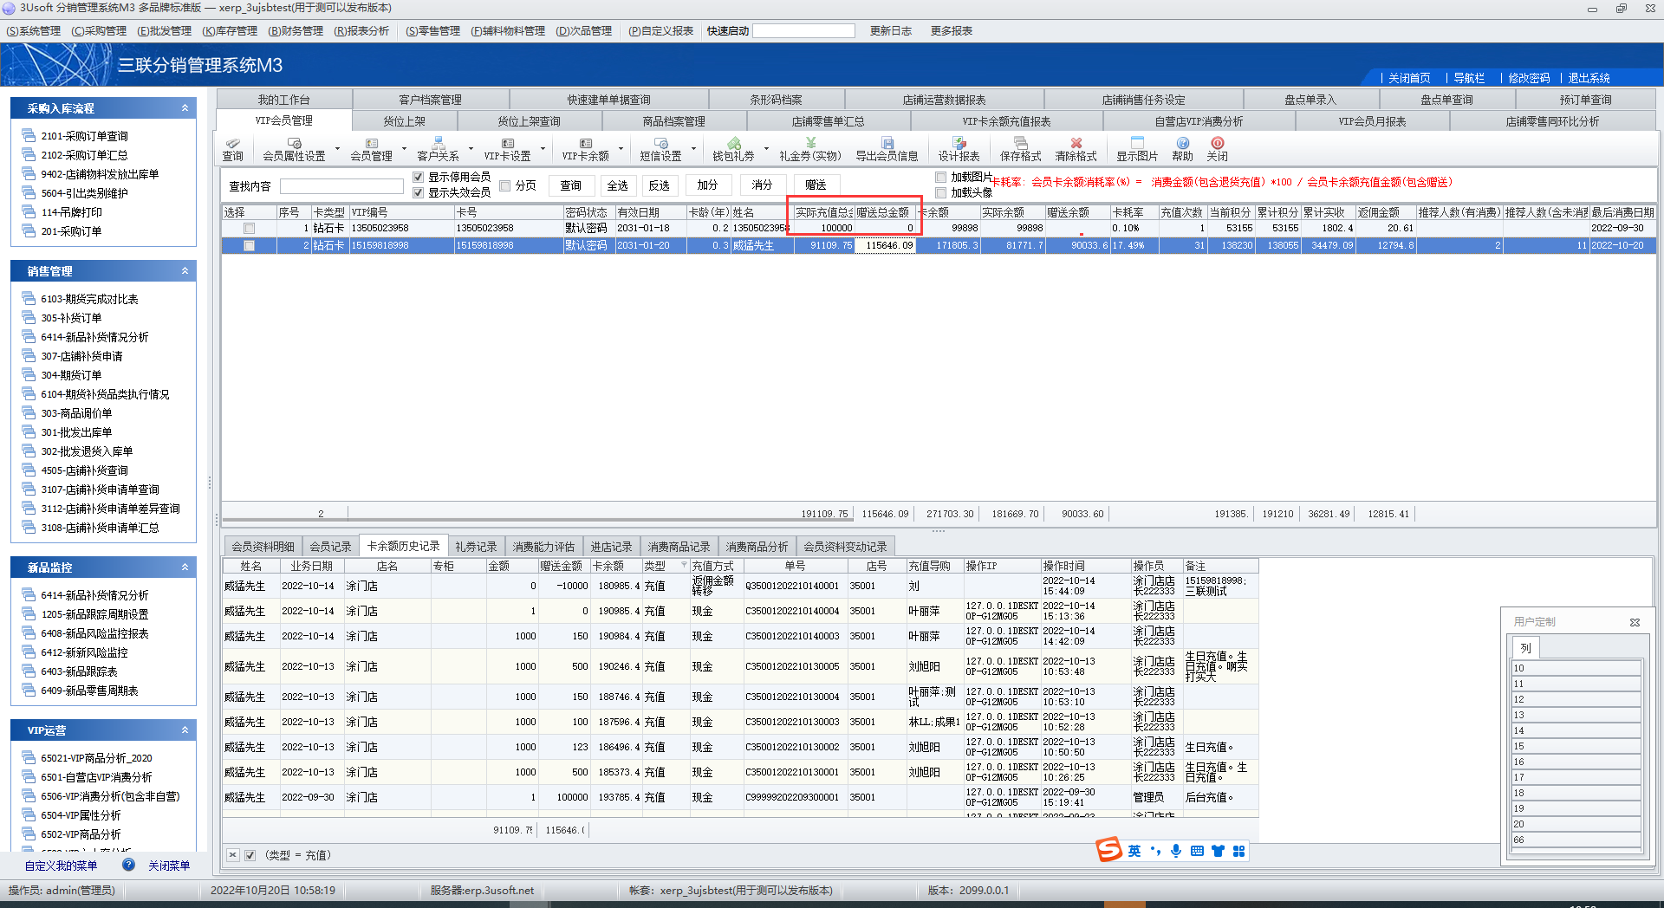
Task: Enable 加载图片 checkbox
Action: point(941,177)
